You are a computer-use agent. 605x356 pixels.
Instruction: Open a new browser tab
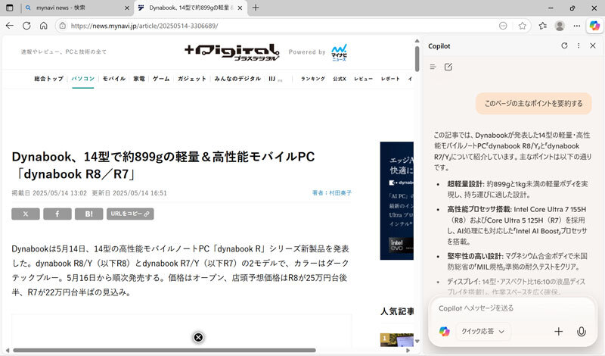[256, 8]
